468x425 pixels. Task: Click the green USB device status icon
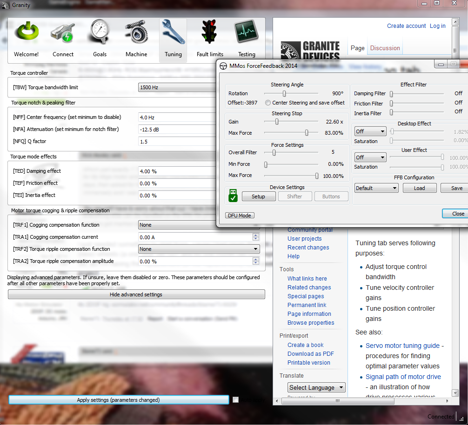coord(233,196)
